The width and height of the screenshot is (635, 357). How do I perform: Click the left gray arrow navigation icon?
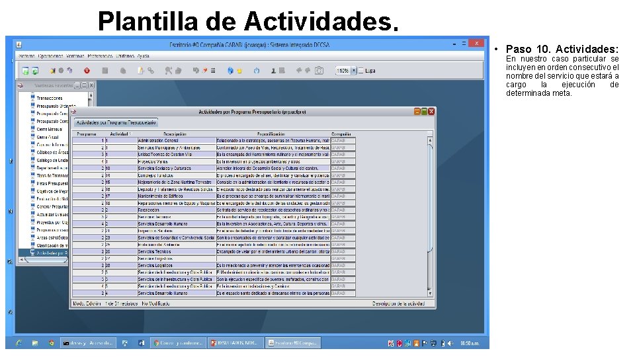[299, 71]
